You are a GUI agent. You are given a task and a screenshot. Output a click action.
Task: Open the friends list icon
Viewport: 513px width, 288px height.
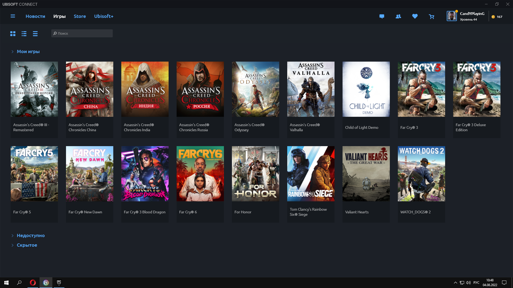(x=398, y=17)
